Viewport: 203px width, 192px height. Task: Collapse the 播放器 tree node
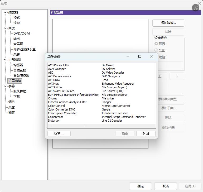[x=5, y=12]
